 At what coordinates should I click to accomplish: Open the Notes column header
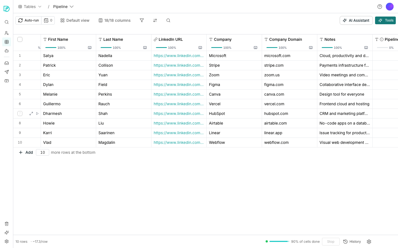[345, 39]
